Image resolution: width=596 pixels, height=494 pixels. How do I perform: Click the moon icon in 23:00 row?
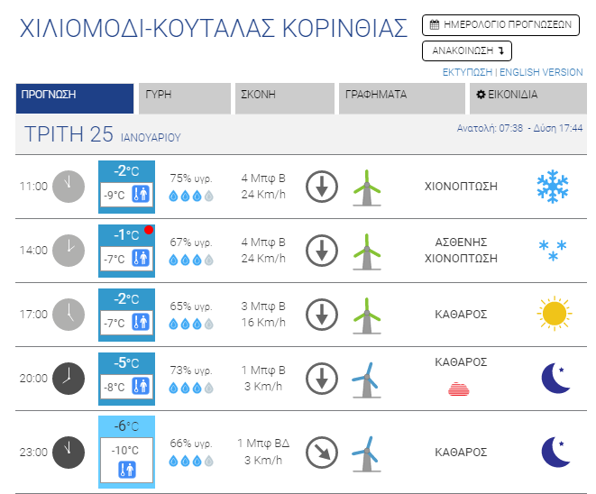[555, 451]
